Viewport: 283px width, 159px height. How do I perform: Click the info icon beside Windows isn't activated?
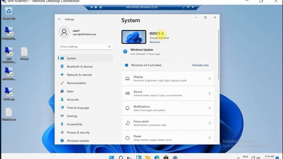click(x=126, y=65)
